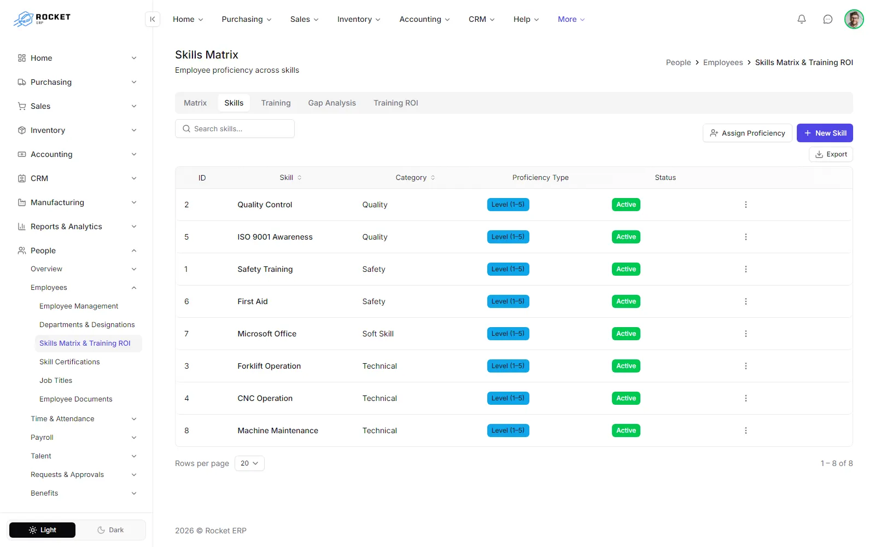Image resolution: width=875 pixels, height=547 pixels.
Task: Open the notifications bell icon
Action: coord(802,19)
